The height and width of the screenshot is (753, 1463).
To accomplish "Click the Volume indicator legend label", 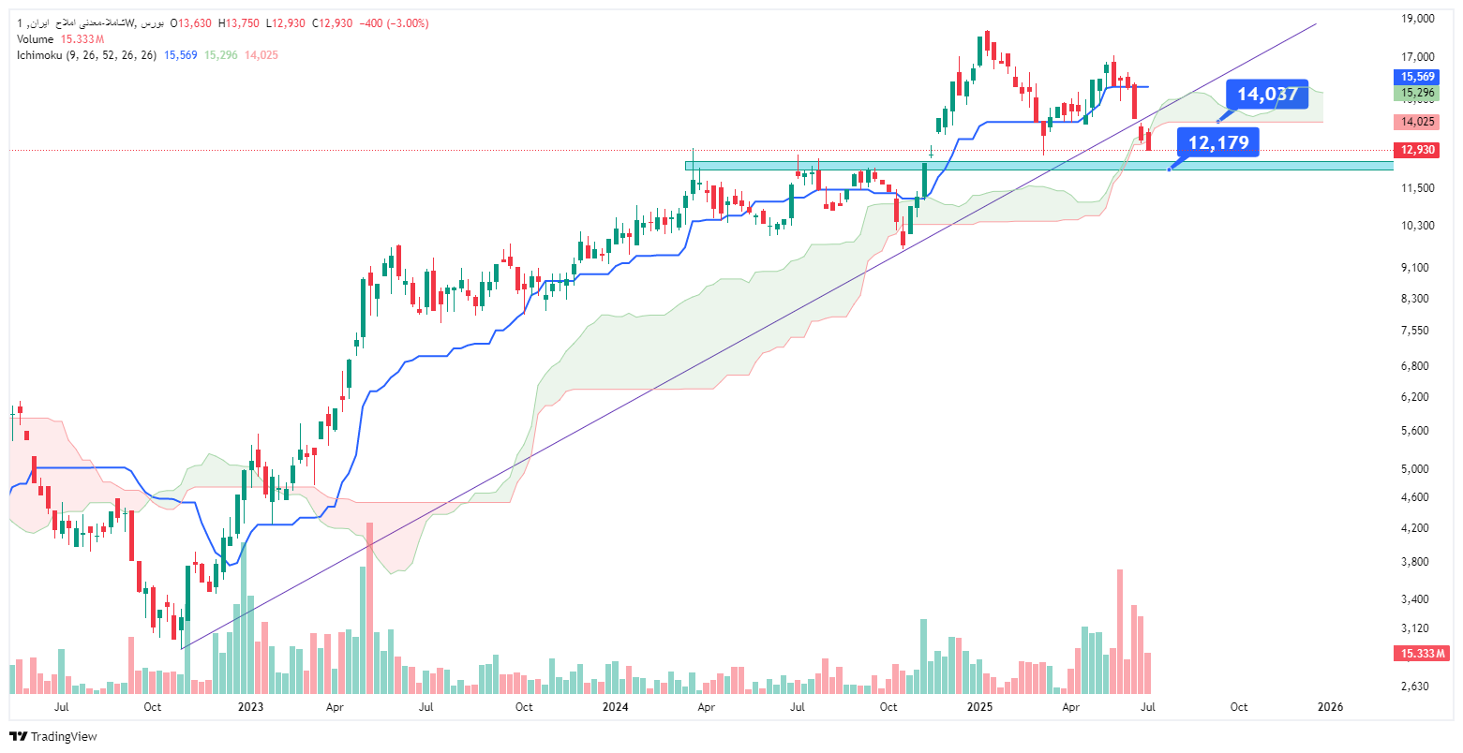I will click(x=36, y=39).
